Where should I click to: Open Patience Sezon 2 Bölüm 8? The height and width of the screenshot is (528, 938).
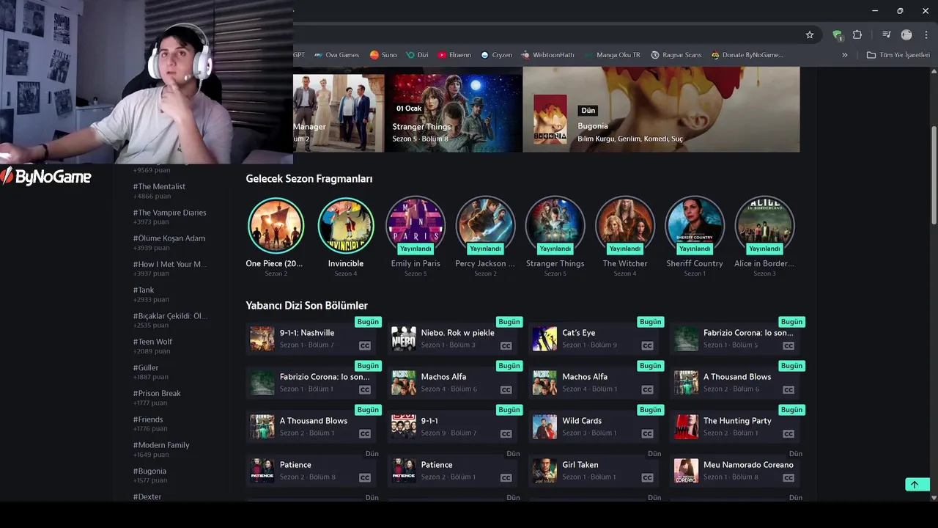click(311, 470)
